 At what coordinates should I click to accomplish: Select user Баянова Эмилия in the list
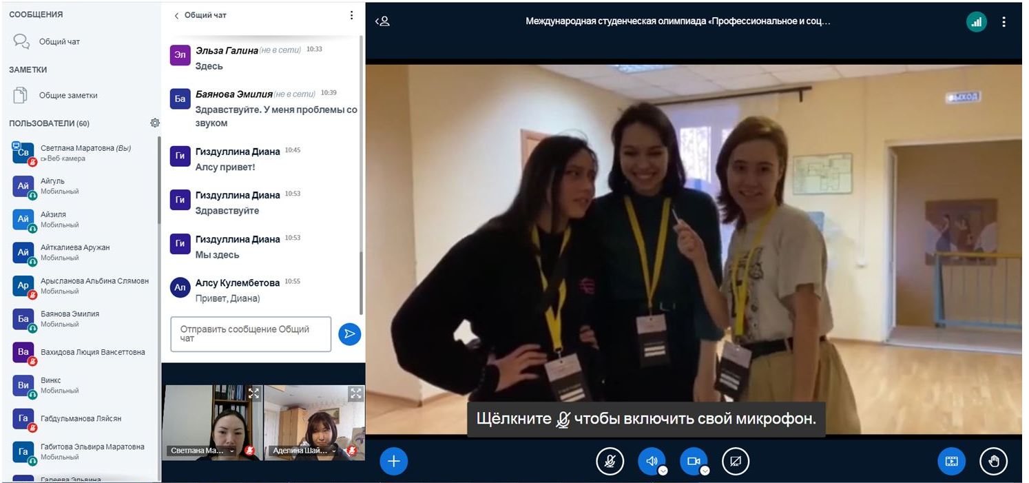coord(70,318)
